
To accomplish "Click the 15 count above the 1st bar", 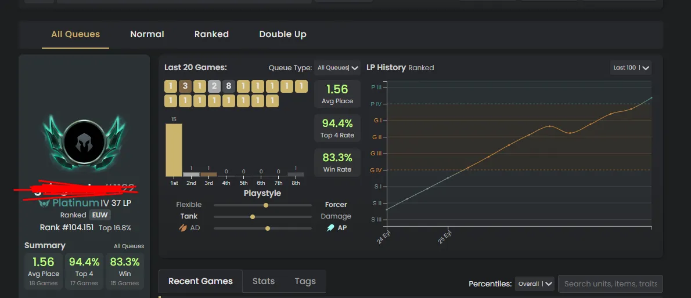I will coord(174,119).
